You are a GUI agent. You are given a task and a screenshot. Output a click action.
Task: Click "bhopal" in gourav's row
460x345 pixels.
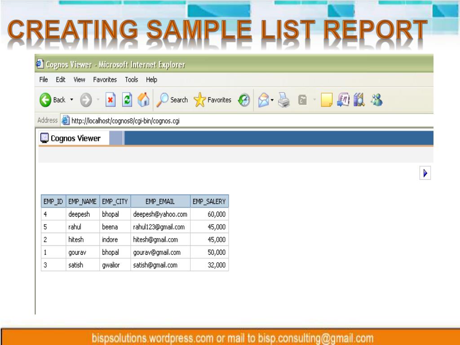[111, 252]
